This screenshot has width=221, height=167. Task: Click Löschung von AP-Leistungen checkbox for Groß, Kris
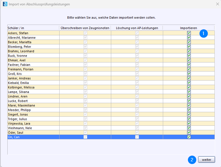click(x=137, y=74)
